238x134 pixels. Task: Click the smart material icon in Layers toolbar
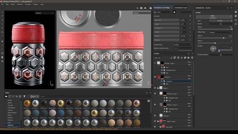click(x=185, y=58)
